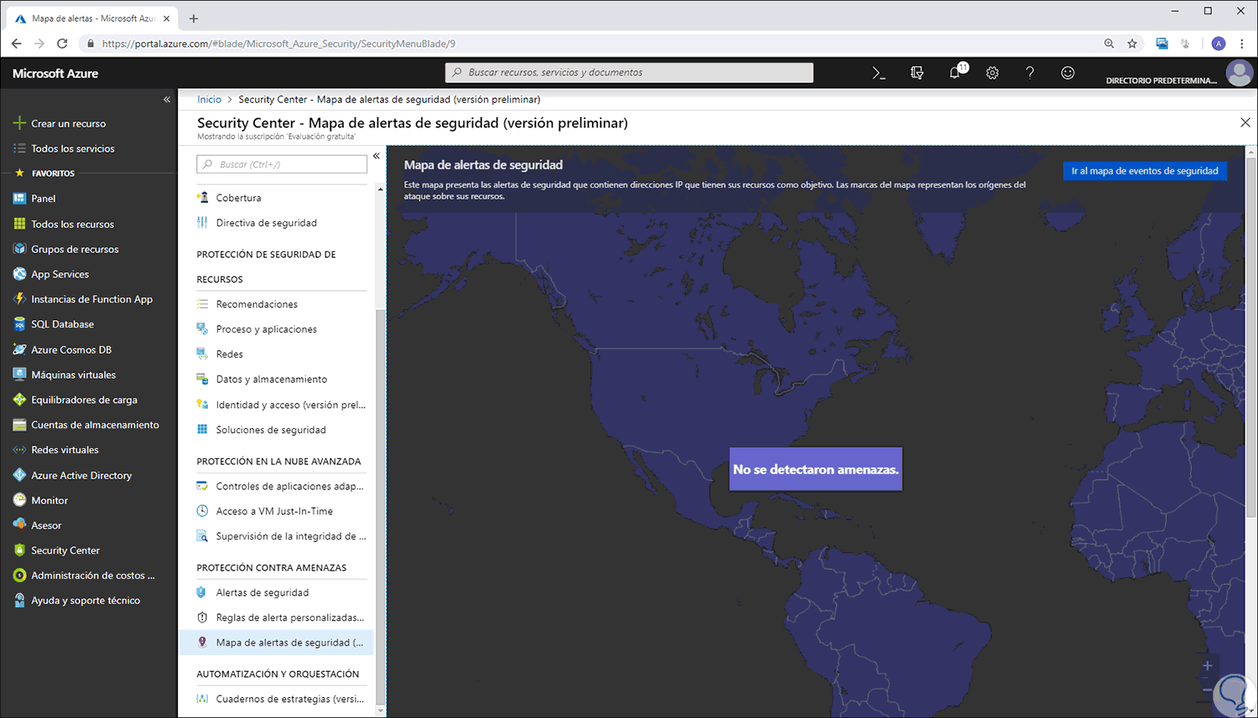This screenshot has width=1258, height=718.
Task: Click Todos los recursos grid icon
Action: [x=19, y=224]
